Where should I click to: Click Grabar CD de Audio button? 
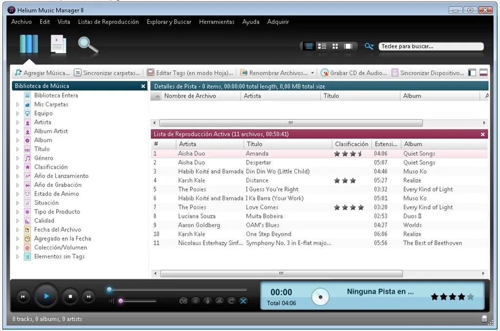[x=354, y=73]
